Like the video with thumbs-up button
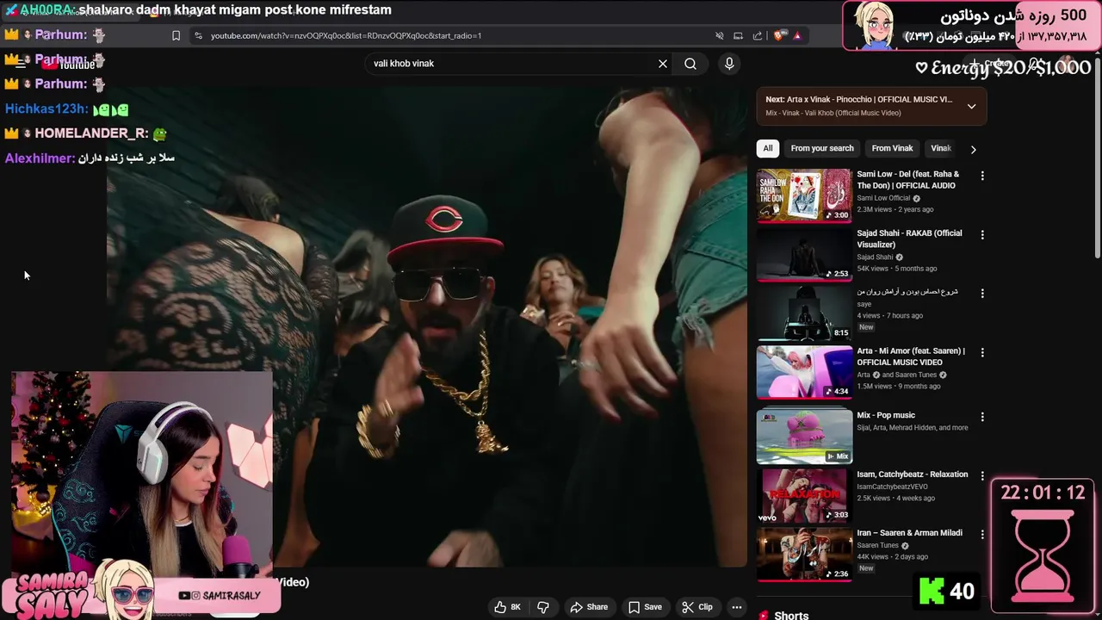 [x=507, y=607]
